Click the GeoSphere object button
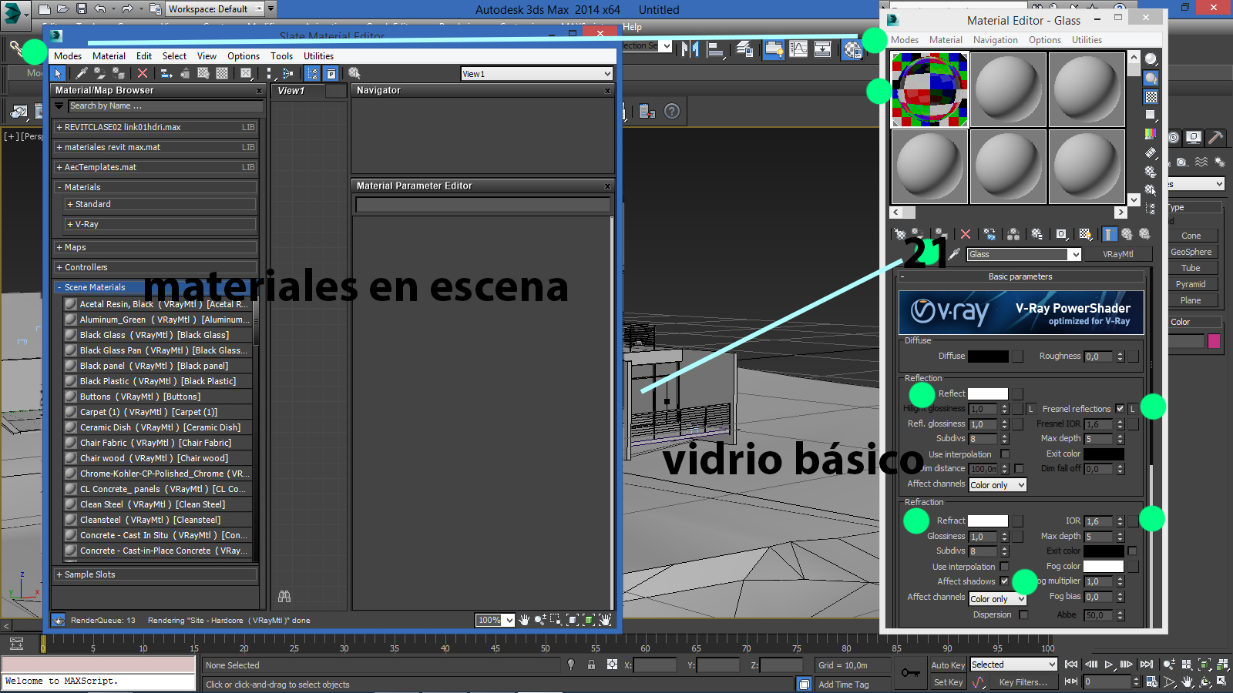Image resolution: width=1233 pixels, height=693 pixels. point(1191,252)
